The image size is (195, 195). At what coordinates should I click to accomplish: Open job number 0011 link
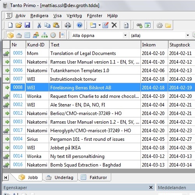(x=18, y=96)
